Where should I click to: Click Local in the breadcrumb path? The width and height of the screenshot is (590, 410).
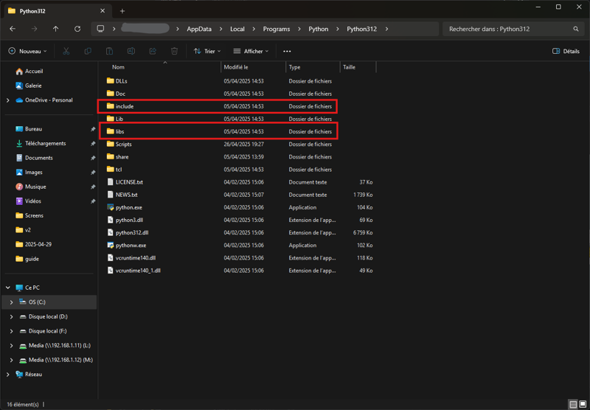237,29
